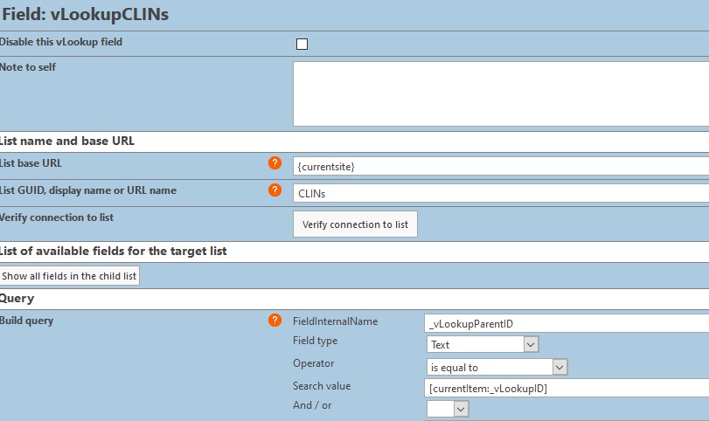Open help icon beside List GUID field
The image size is (709, 421).
coord(275,190)
